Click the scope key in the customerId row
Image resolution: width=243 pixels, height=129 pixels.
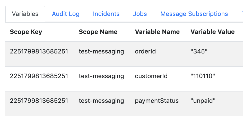click(x=39, y=76)
